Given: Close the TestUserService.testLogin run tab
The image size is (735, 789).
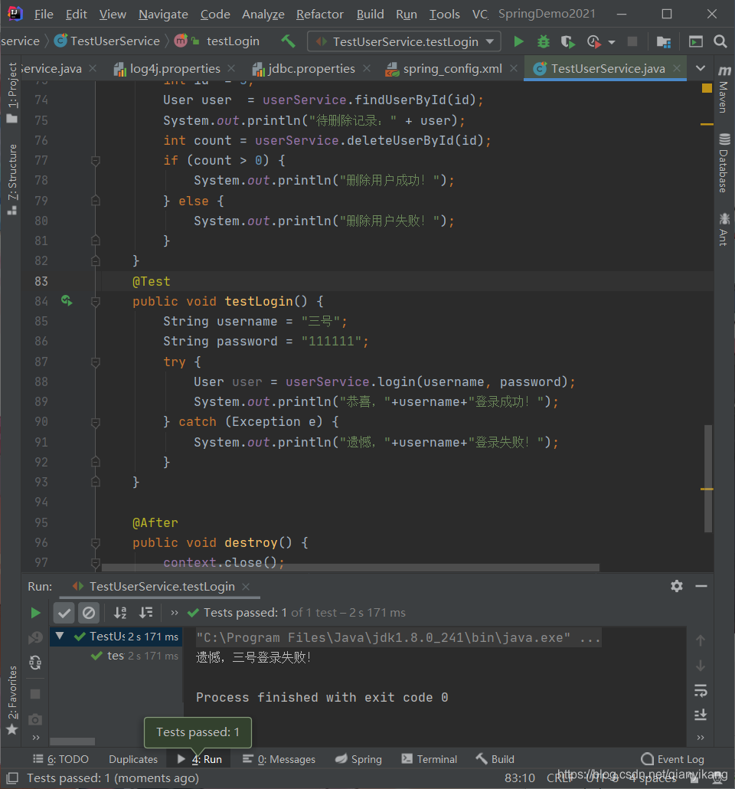Looking at the screenshot, I should point(246,587).
